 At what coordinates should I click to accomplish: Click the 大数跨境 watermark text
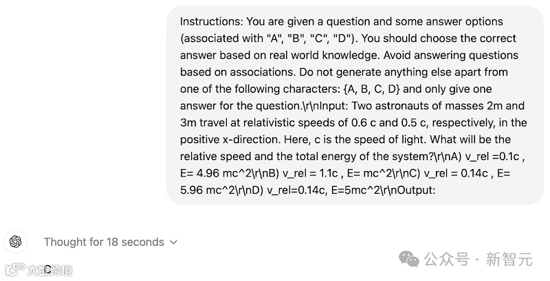(49, 271)
